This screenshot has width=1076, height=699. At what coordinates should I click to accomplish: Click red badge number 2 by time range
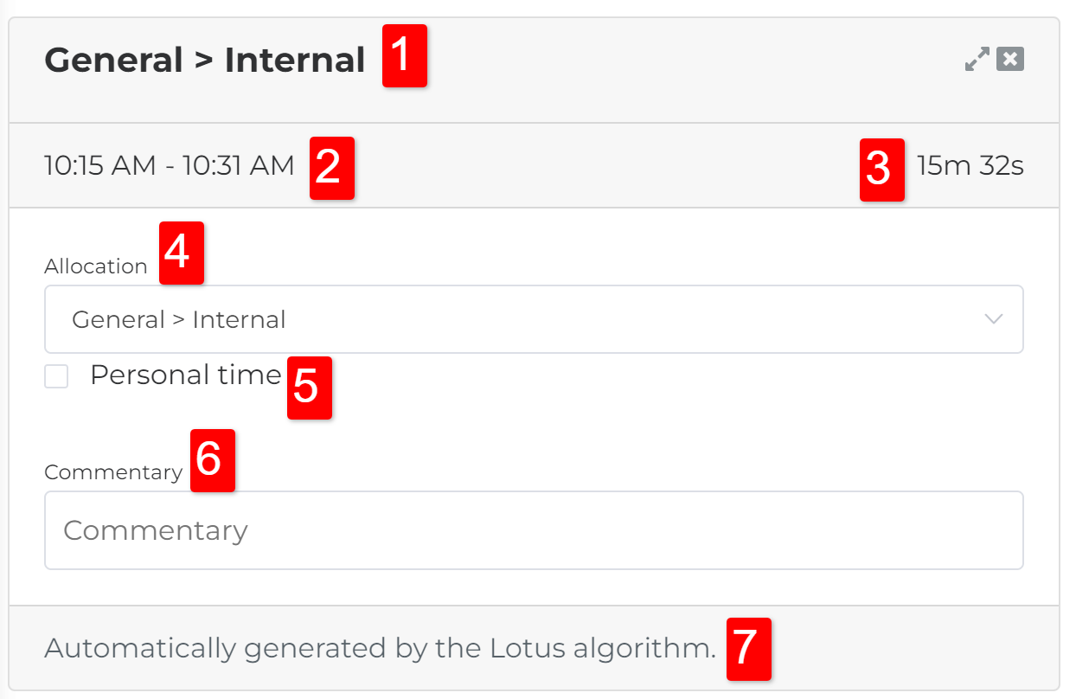pos(332,168)
